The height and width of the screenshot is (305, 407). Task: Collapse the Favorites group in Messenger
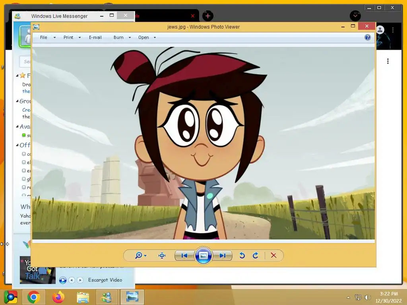[x=17, y=75]
